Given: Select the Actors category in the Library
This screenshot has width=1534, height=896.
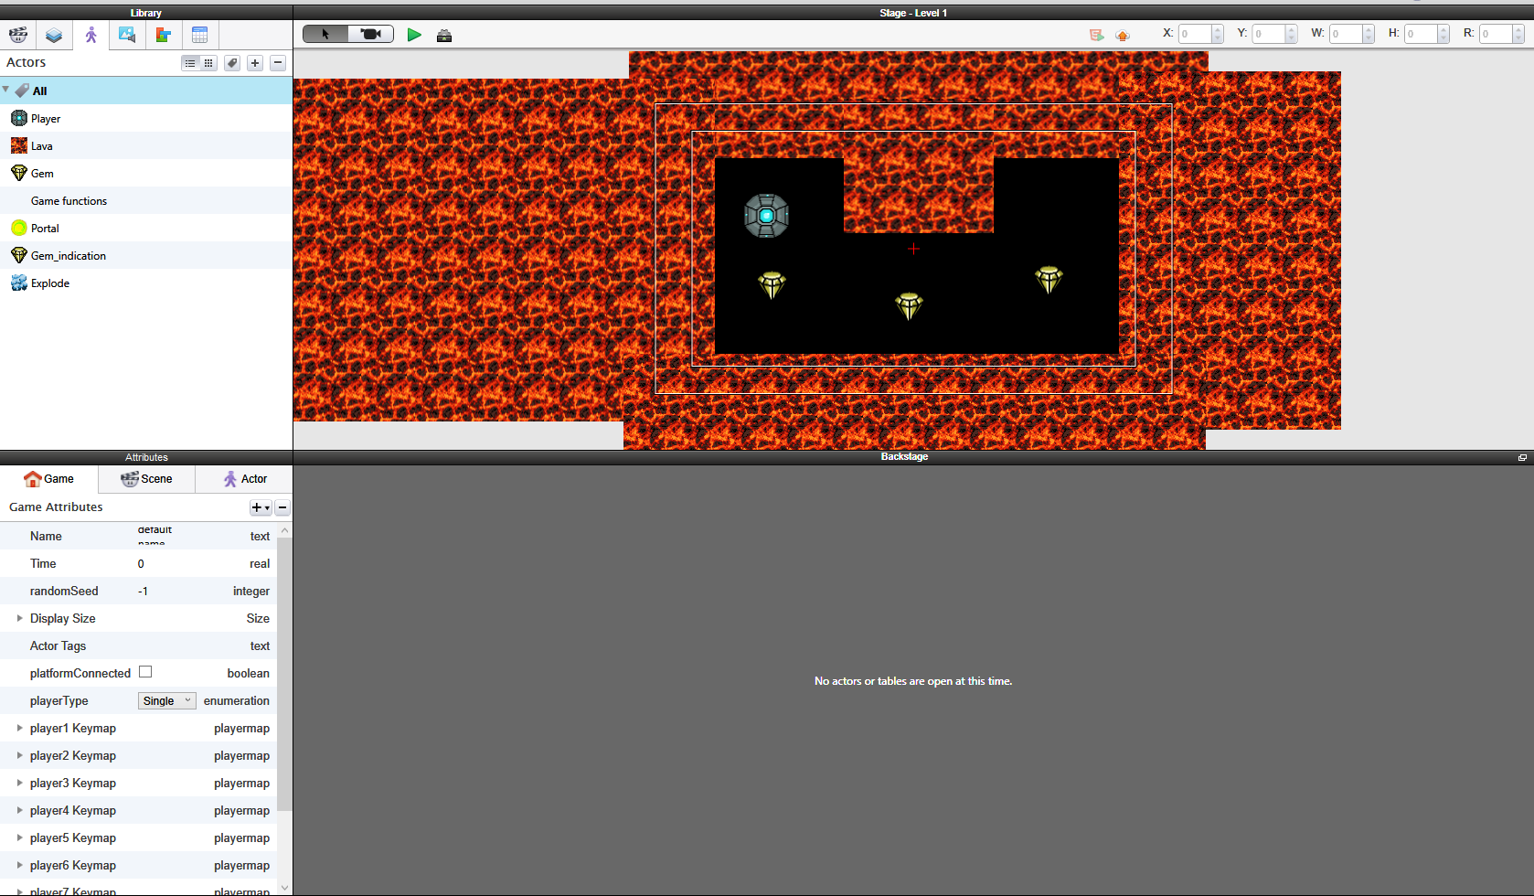Looking at the screenshot, I should click(x=90, y=35).
